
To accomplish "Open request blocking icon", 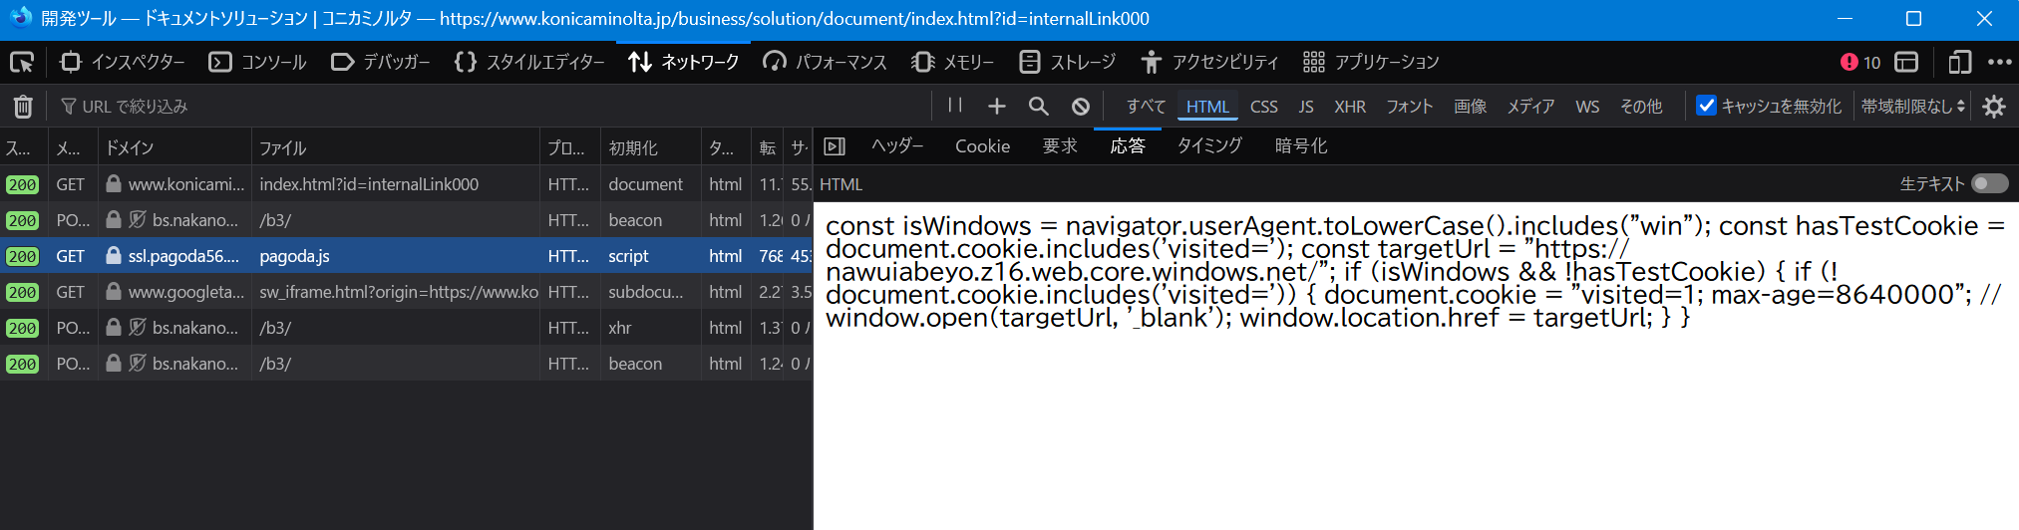I will (x=1081, y=107).
